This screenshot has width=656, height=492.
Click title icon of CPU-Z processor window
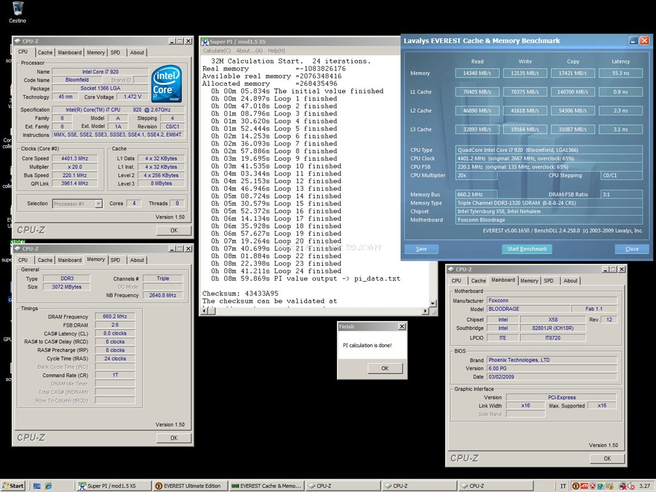pyautogui.click(x=17, y=41)
